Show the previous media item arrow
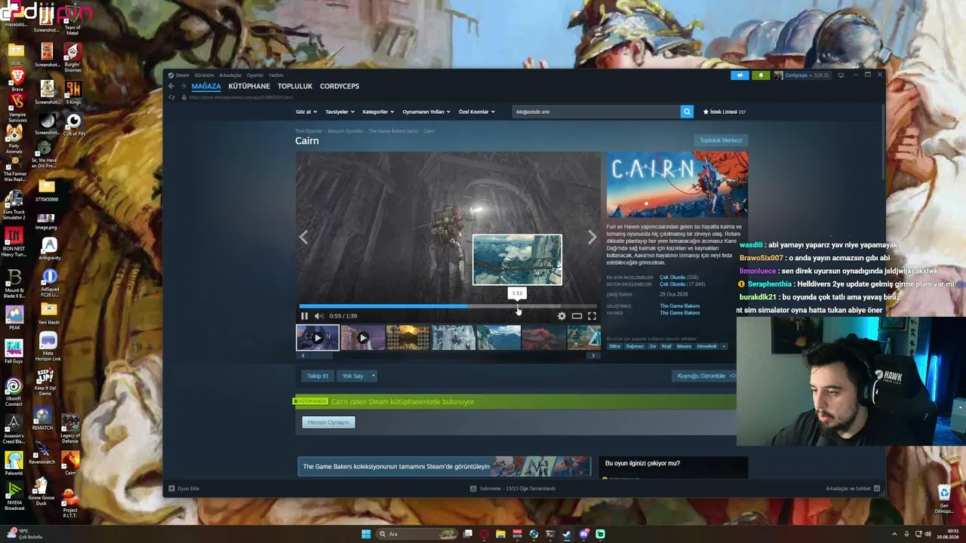The width and height of the screenshot is (966, 543). (303, 238)
